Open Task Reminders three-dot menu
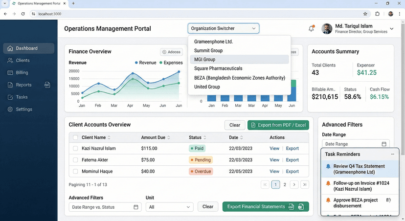405x221 pixels. (392, 155)
